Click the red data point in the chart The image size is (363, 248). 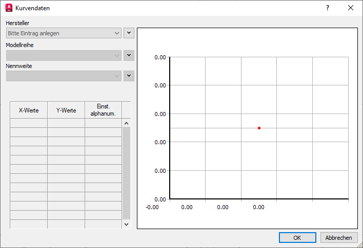[259, 128]
